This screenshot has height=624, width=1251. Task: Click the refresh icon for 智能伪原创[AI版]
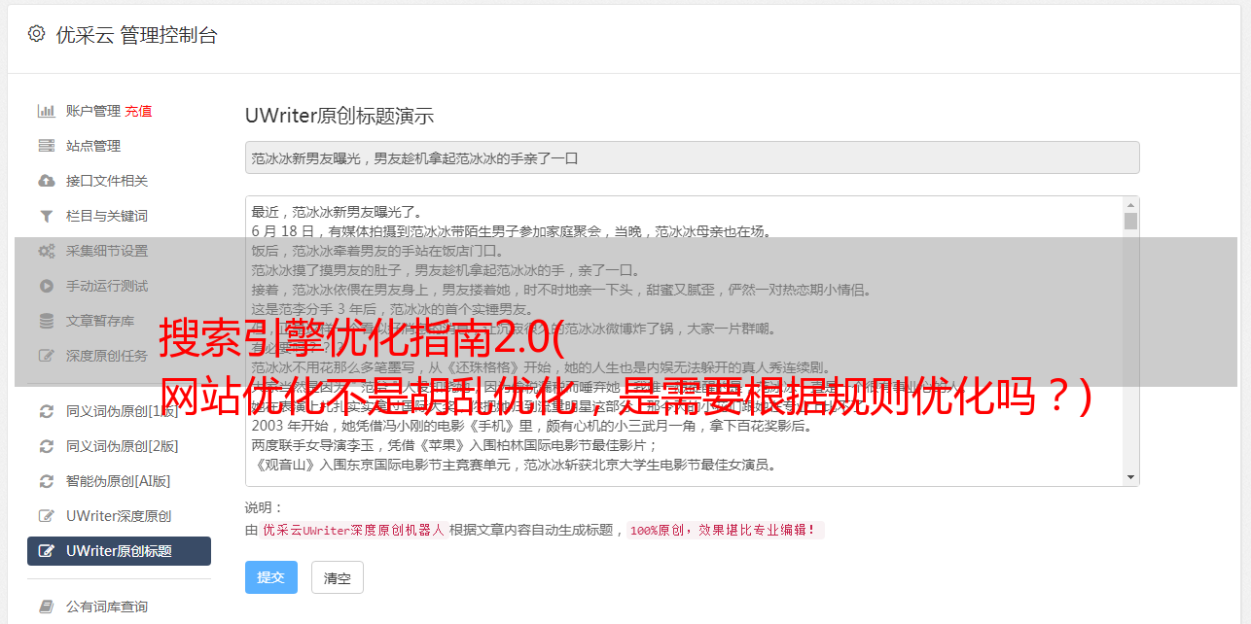pos(46,481)
